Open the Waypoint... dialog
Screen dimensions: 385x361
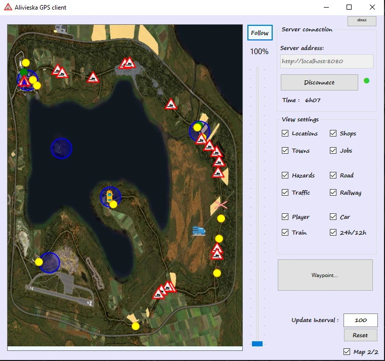(x=325, y=275)
